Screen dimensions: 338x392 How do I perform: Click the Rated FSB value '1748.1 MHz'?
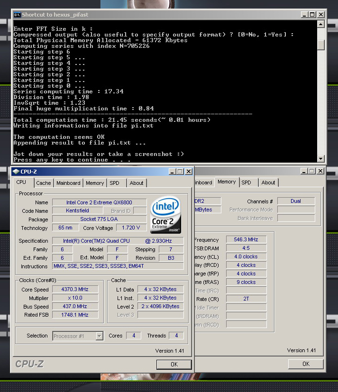coord(75,315)
